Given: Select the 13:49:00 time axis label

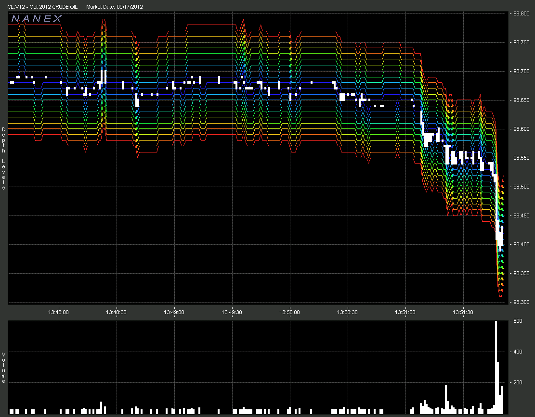Looking at the screenshot, I should coord(174,312).
